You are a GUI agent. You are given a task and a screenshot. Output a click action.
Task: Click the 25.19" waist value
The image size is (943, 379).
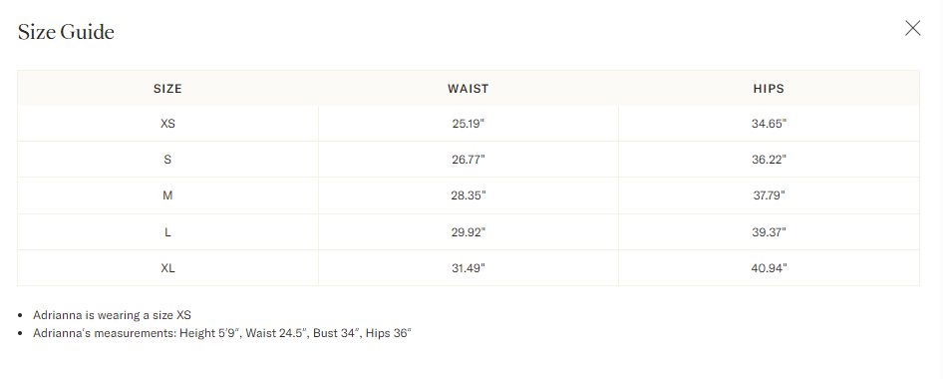click(468, 124)
